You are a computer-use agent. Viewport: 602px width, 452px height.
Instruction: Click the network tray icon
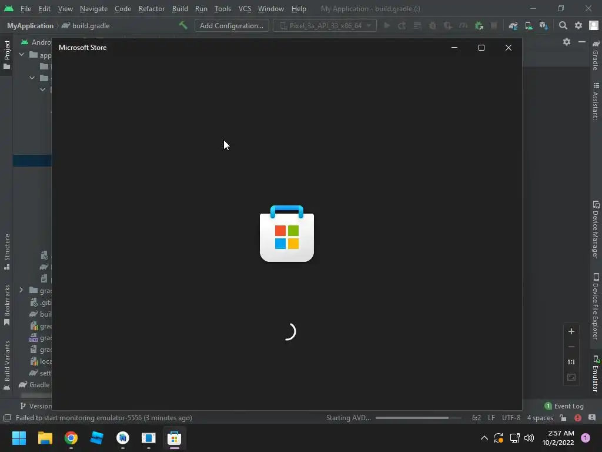514,438
